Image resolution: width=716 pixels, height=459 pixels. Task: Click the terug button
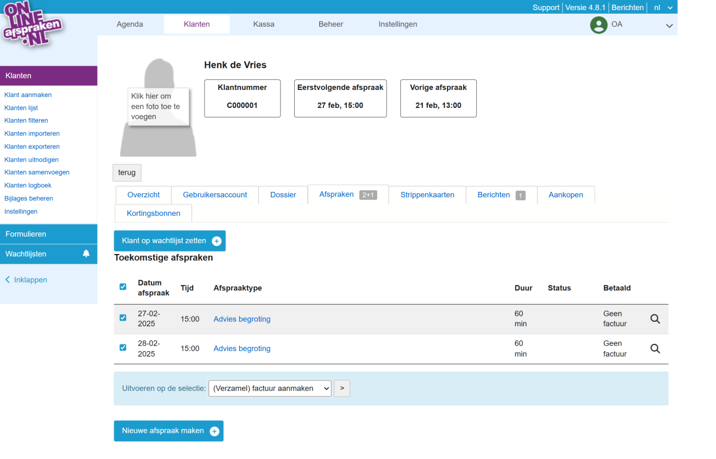click(x=127, y=172)
